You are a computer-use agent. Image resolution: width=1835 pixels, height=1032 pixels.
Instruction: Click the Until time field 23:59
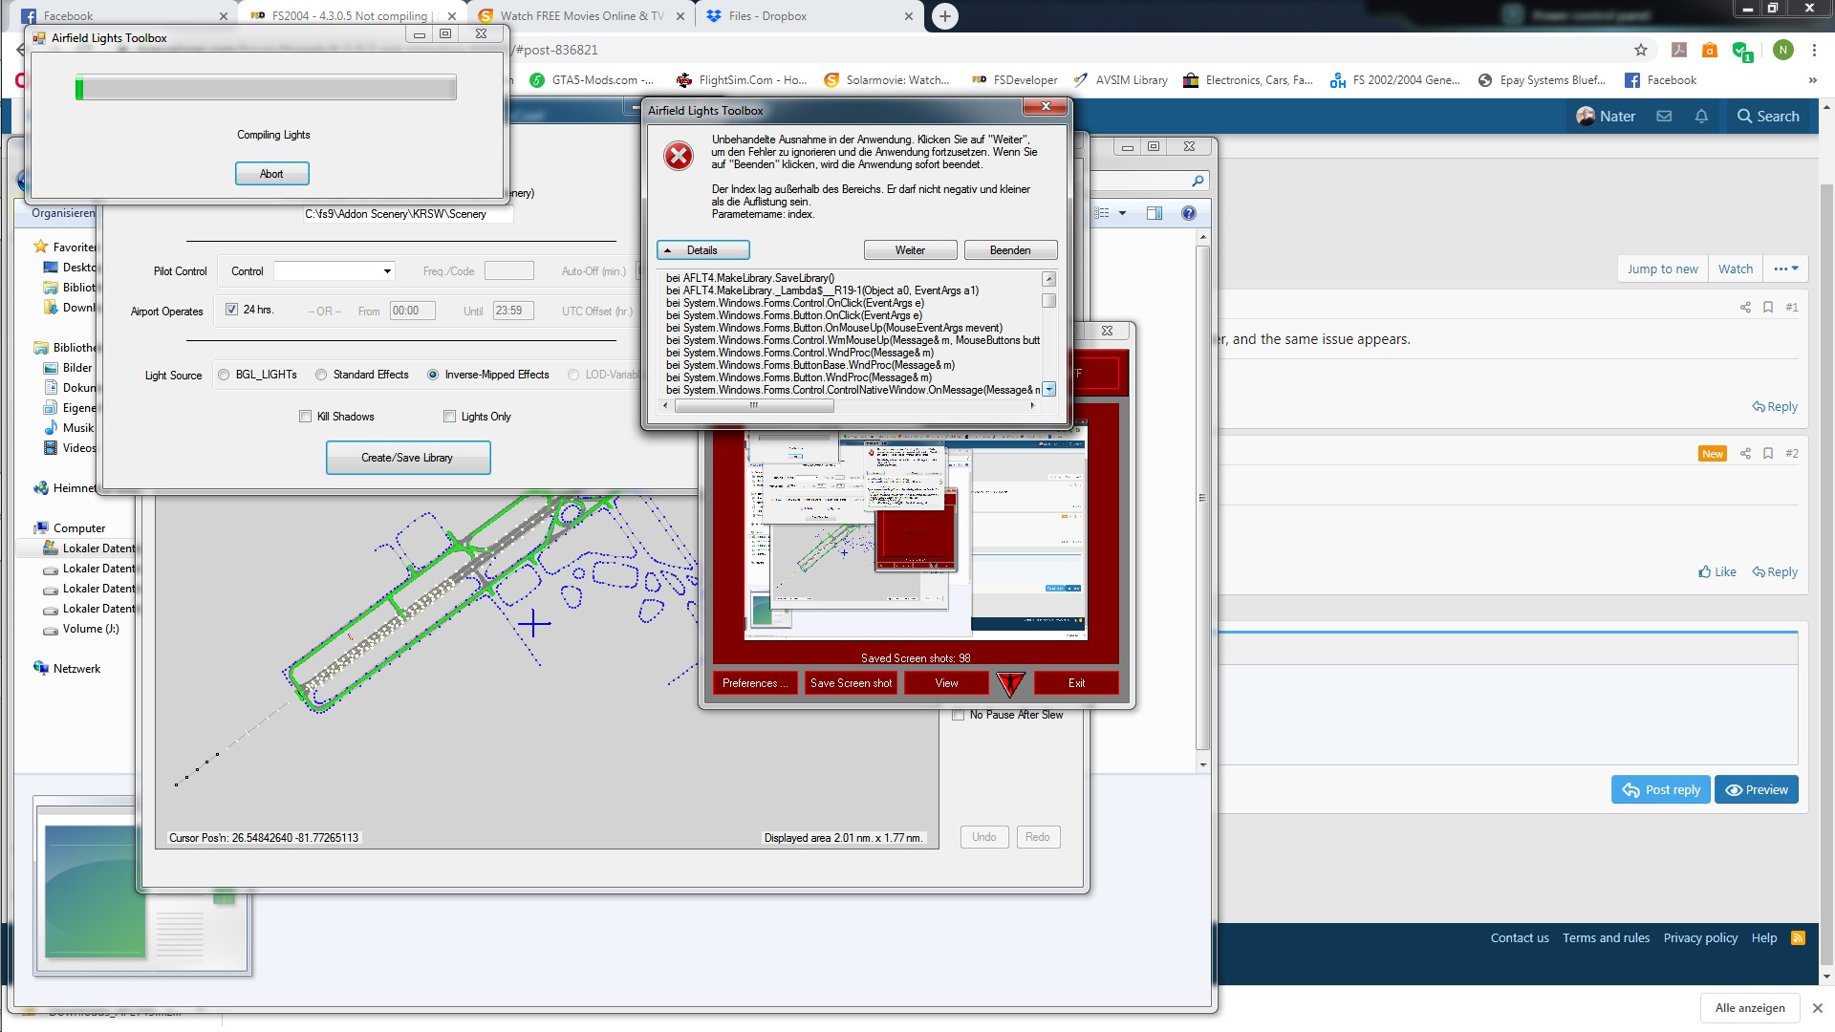click(x=513, y=311)
